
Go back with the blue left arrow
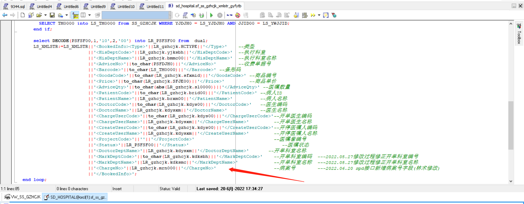[x=5, y=15]
